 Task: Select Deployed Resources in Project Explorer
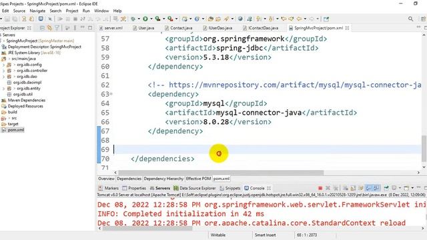pos(25,106)
